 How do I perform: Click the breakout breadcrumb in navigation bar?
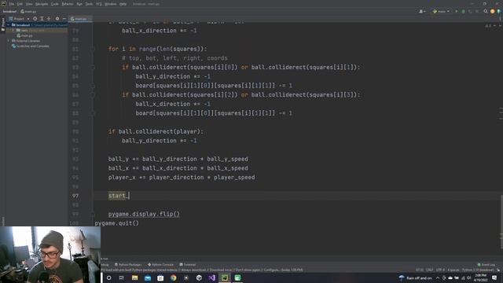9,11
